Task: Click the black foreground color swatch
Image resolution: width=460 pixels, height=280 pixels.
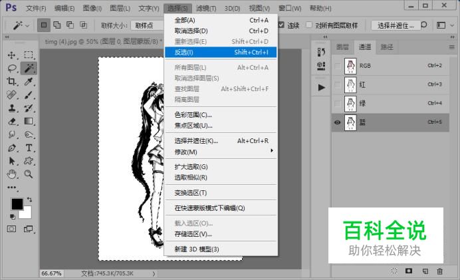Action: (16, 203)
